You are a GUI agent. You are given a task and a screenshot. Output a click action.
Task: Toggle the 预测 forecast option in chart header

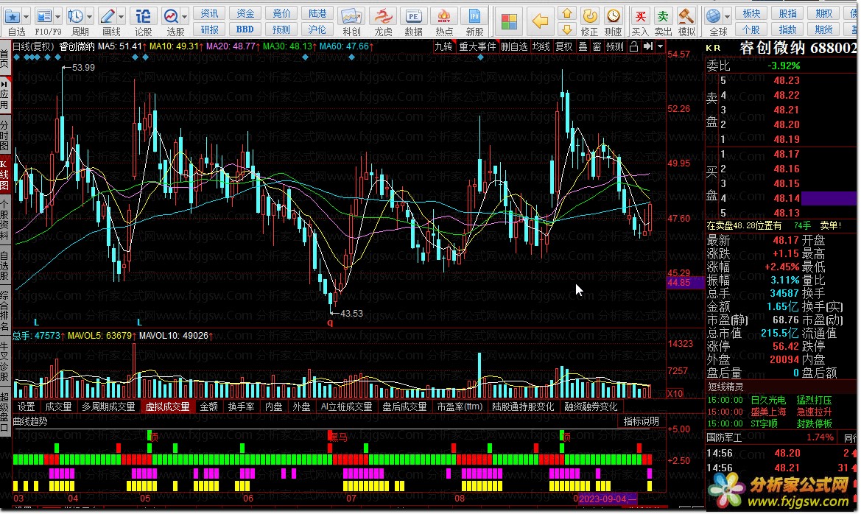[x=615, y=46]
